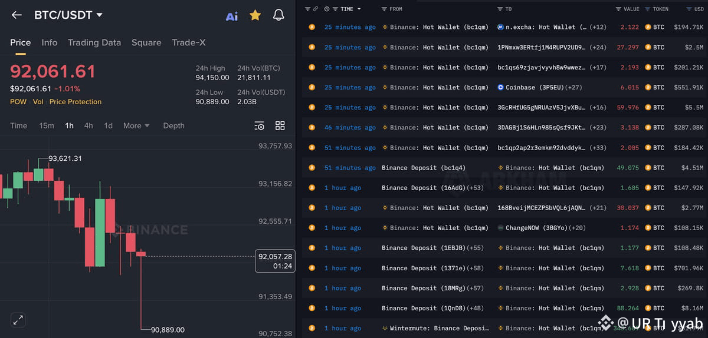
Task: Click the ChangeNOW logo icon
Action: click(501, 227)
